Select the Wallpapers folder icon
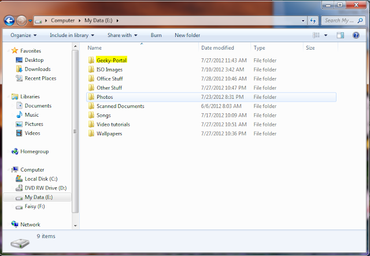 click(91, 133)
